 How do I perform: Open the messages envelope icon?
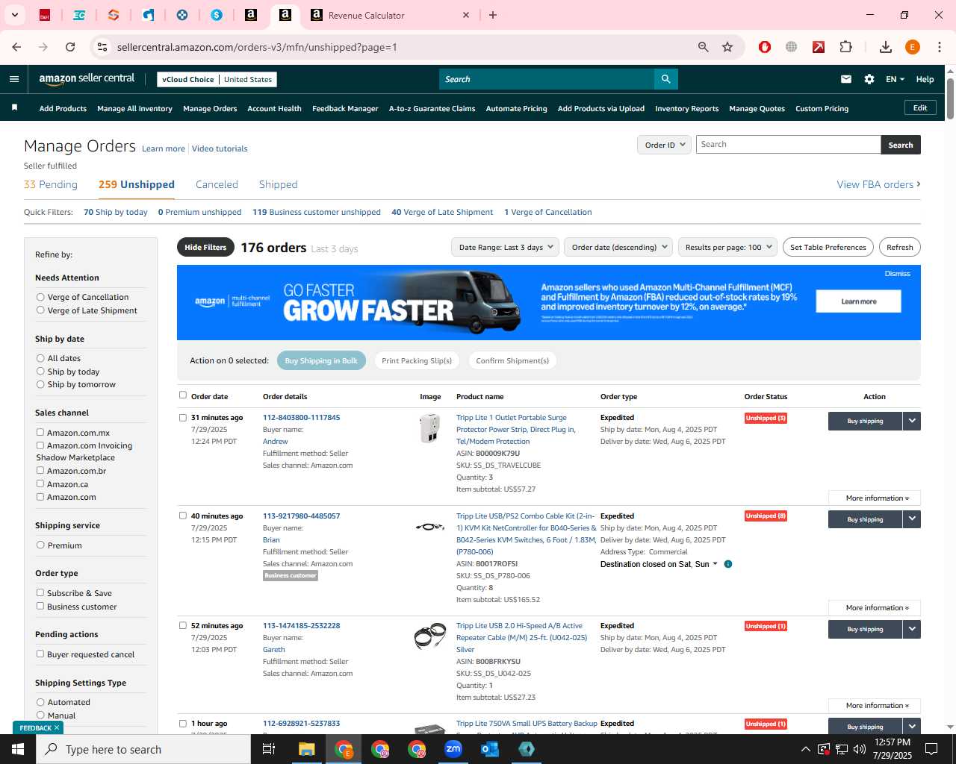(x=846, y=79)
